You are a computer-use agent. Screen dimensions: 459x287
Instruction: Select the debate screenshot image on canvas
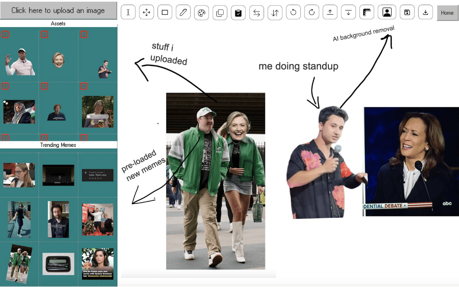tap(411, 162)
